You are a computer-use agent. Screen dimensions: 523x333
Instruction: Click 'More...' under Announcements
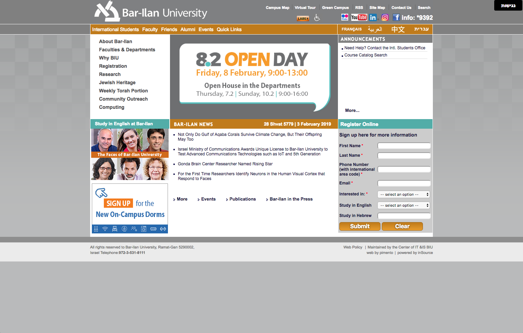352,111
